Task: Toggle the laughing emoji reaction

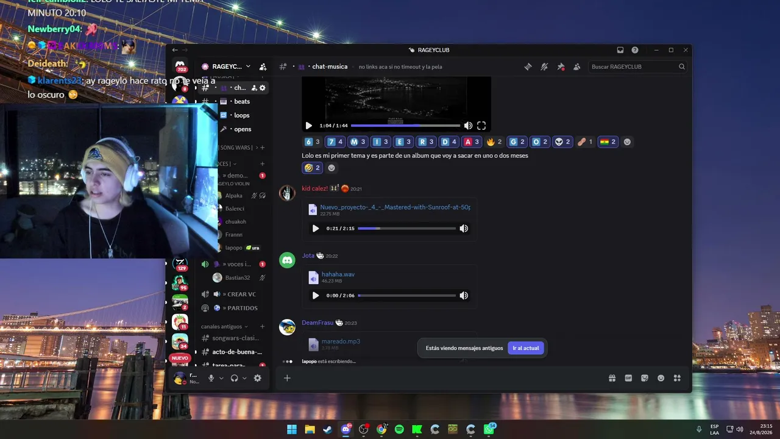Action: tap(312, 168)
